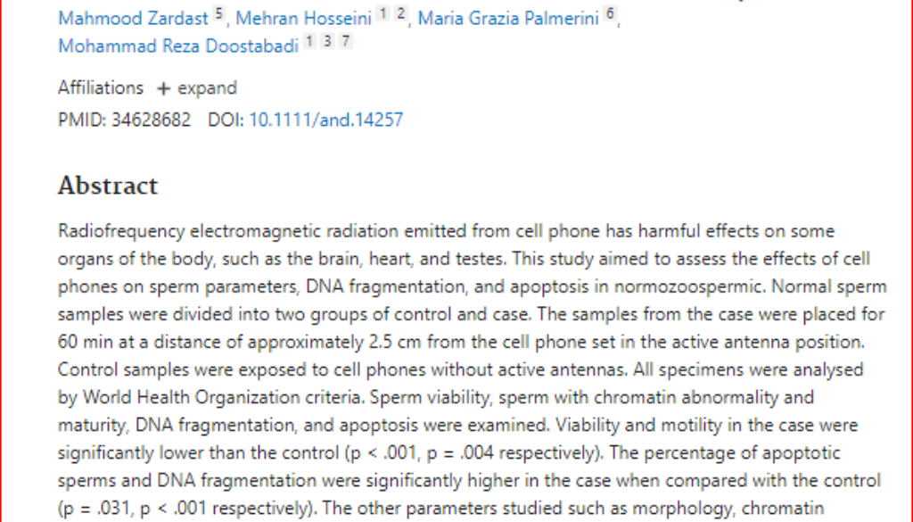Click affiliation superscript 5 after Zardast
Image resolution: width=913 pixels, height=522 pixels.
click(219, 14)
